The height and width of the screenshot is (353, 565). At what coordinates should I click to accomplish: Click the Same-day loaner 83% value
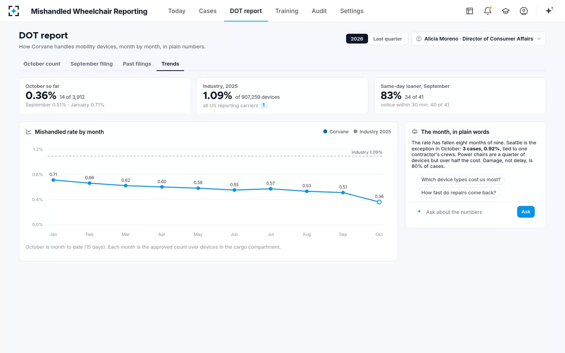click(391, 95)
